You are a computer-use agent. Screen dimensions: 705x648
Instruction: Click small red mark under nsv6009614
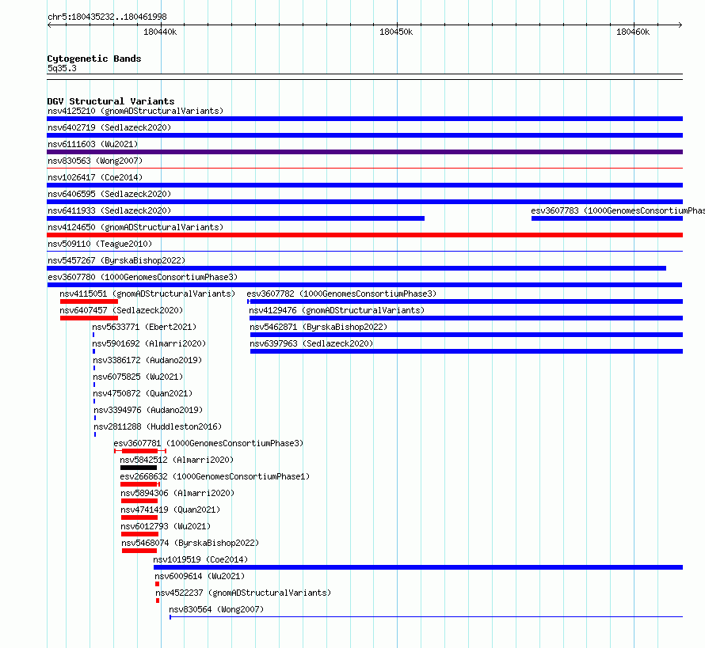click(158, 584)
